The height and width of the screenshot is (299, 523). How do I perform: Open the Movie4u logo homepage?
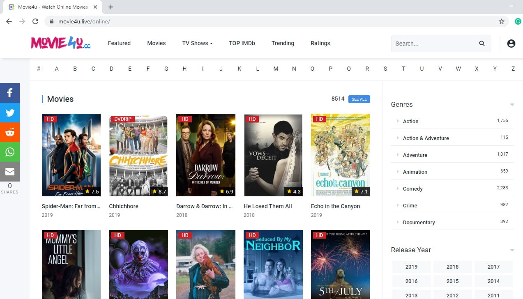click(x=61, y=43)
